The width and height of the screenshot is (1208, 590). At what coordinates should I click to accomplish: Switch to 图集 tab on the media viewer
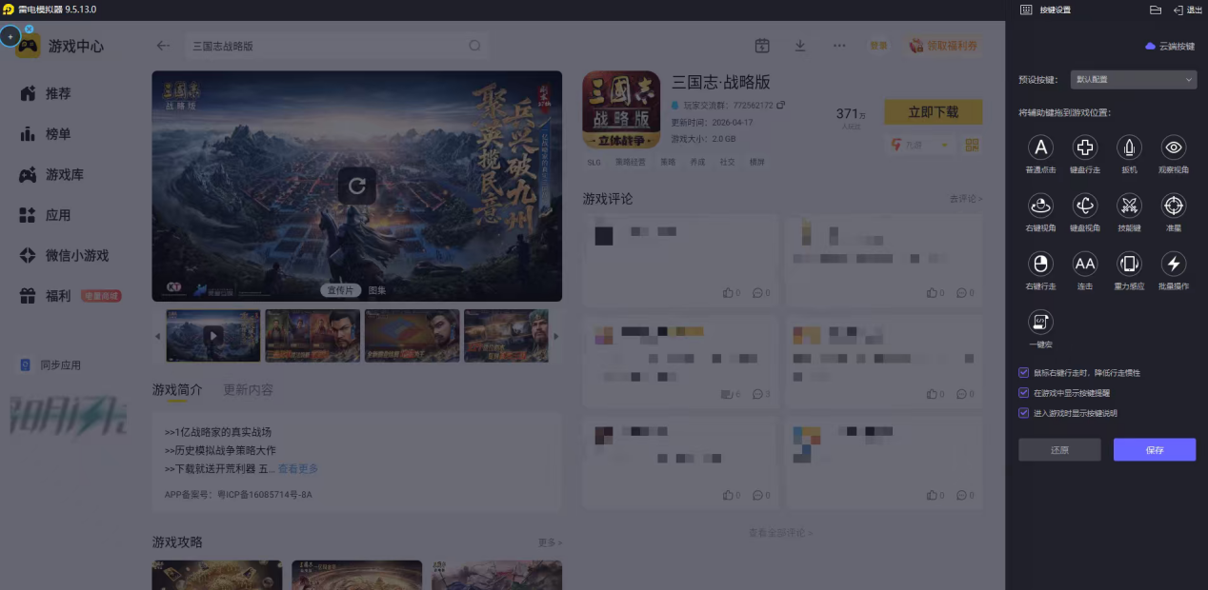click(377, 290)
